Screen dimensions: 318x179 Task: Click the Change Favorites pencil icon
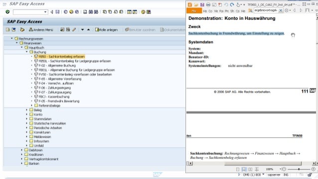coord(74,30)
